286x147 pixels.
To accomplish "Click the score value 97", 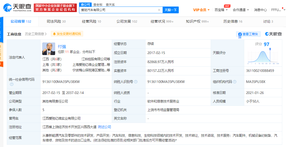I will [266, 44].
